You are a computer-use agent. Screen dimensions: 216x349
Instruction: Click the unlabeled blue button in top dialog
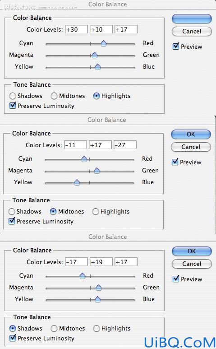(192, 19)
